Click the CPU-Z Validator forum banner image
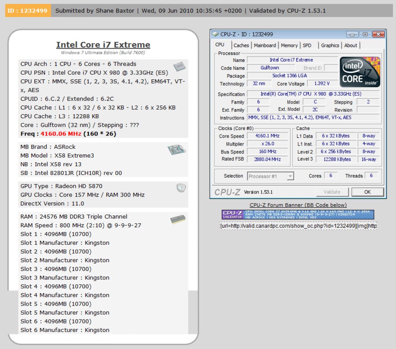 click(x=298, y=215)
